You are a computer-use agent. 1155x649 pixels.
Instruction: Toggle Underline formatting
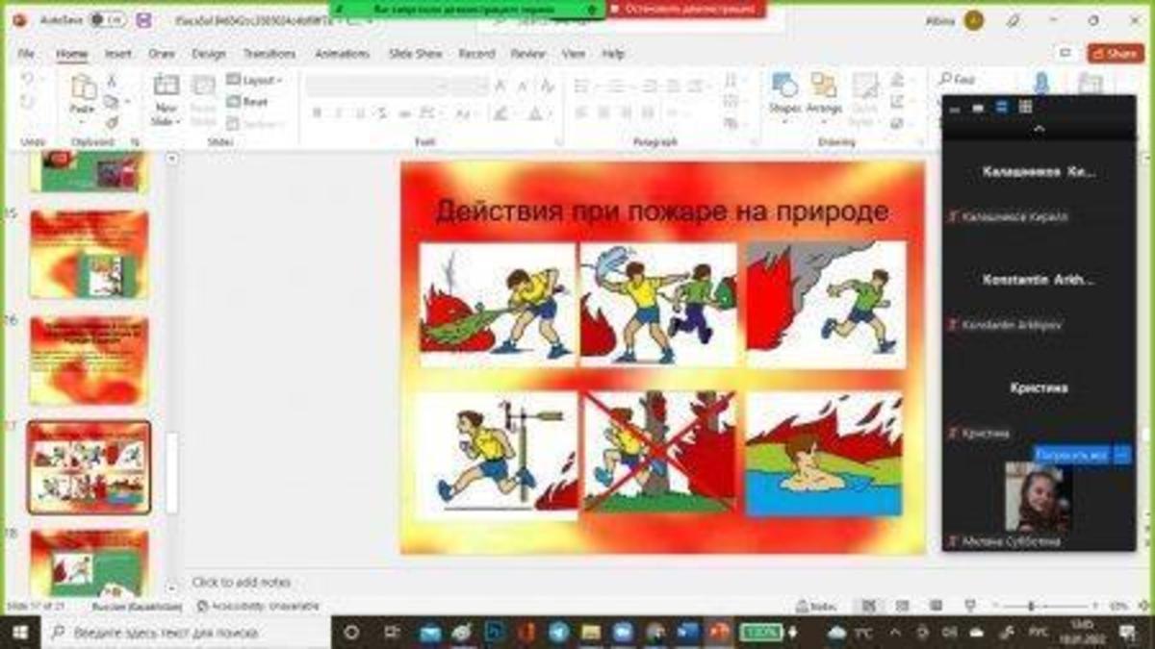360,114
